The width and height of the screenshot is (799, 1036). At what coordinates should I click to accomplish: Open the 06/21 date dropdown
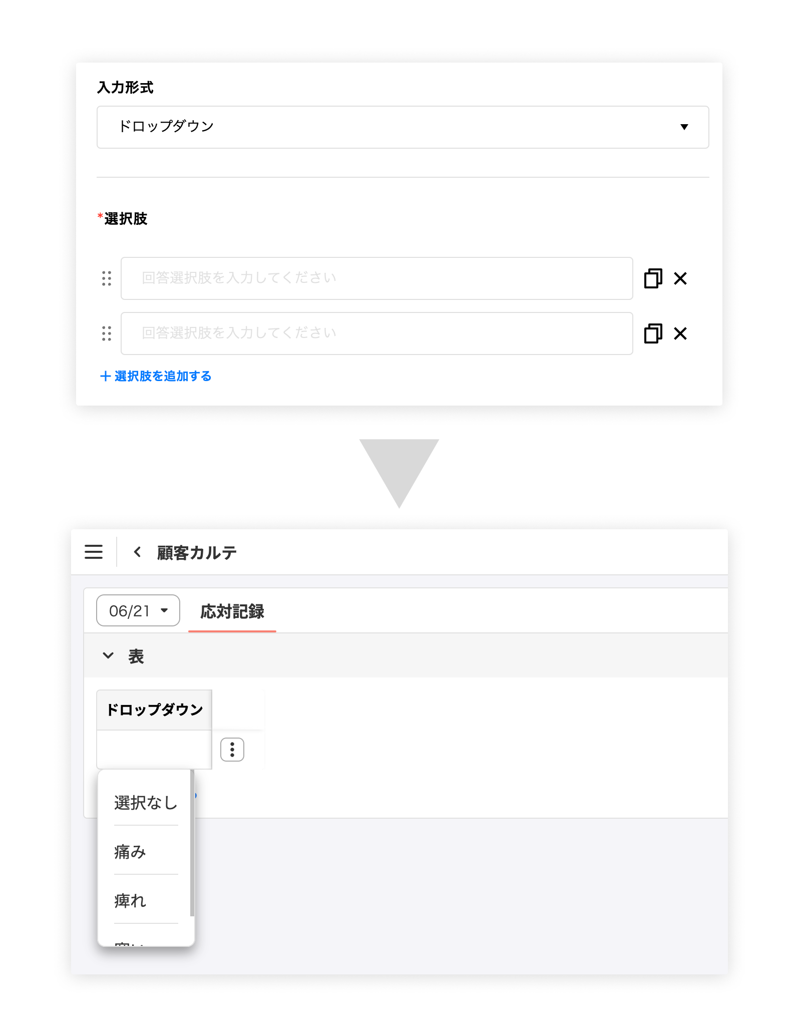coord(138,610)
